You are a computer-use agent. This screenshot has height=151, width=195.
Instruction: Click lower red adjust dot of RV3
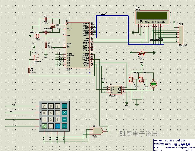tap(130, 81)
